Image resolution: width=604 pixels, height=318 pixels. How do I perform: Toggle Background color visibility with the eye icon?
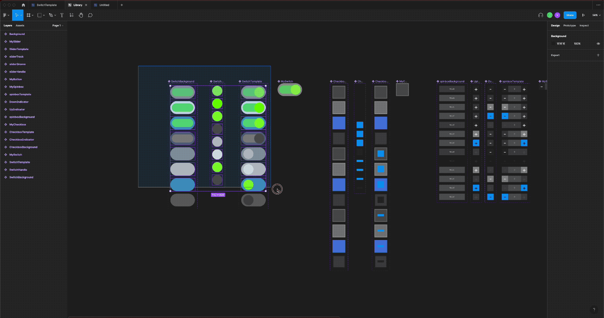point(598,44)
